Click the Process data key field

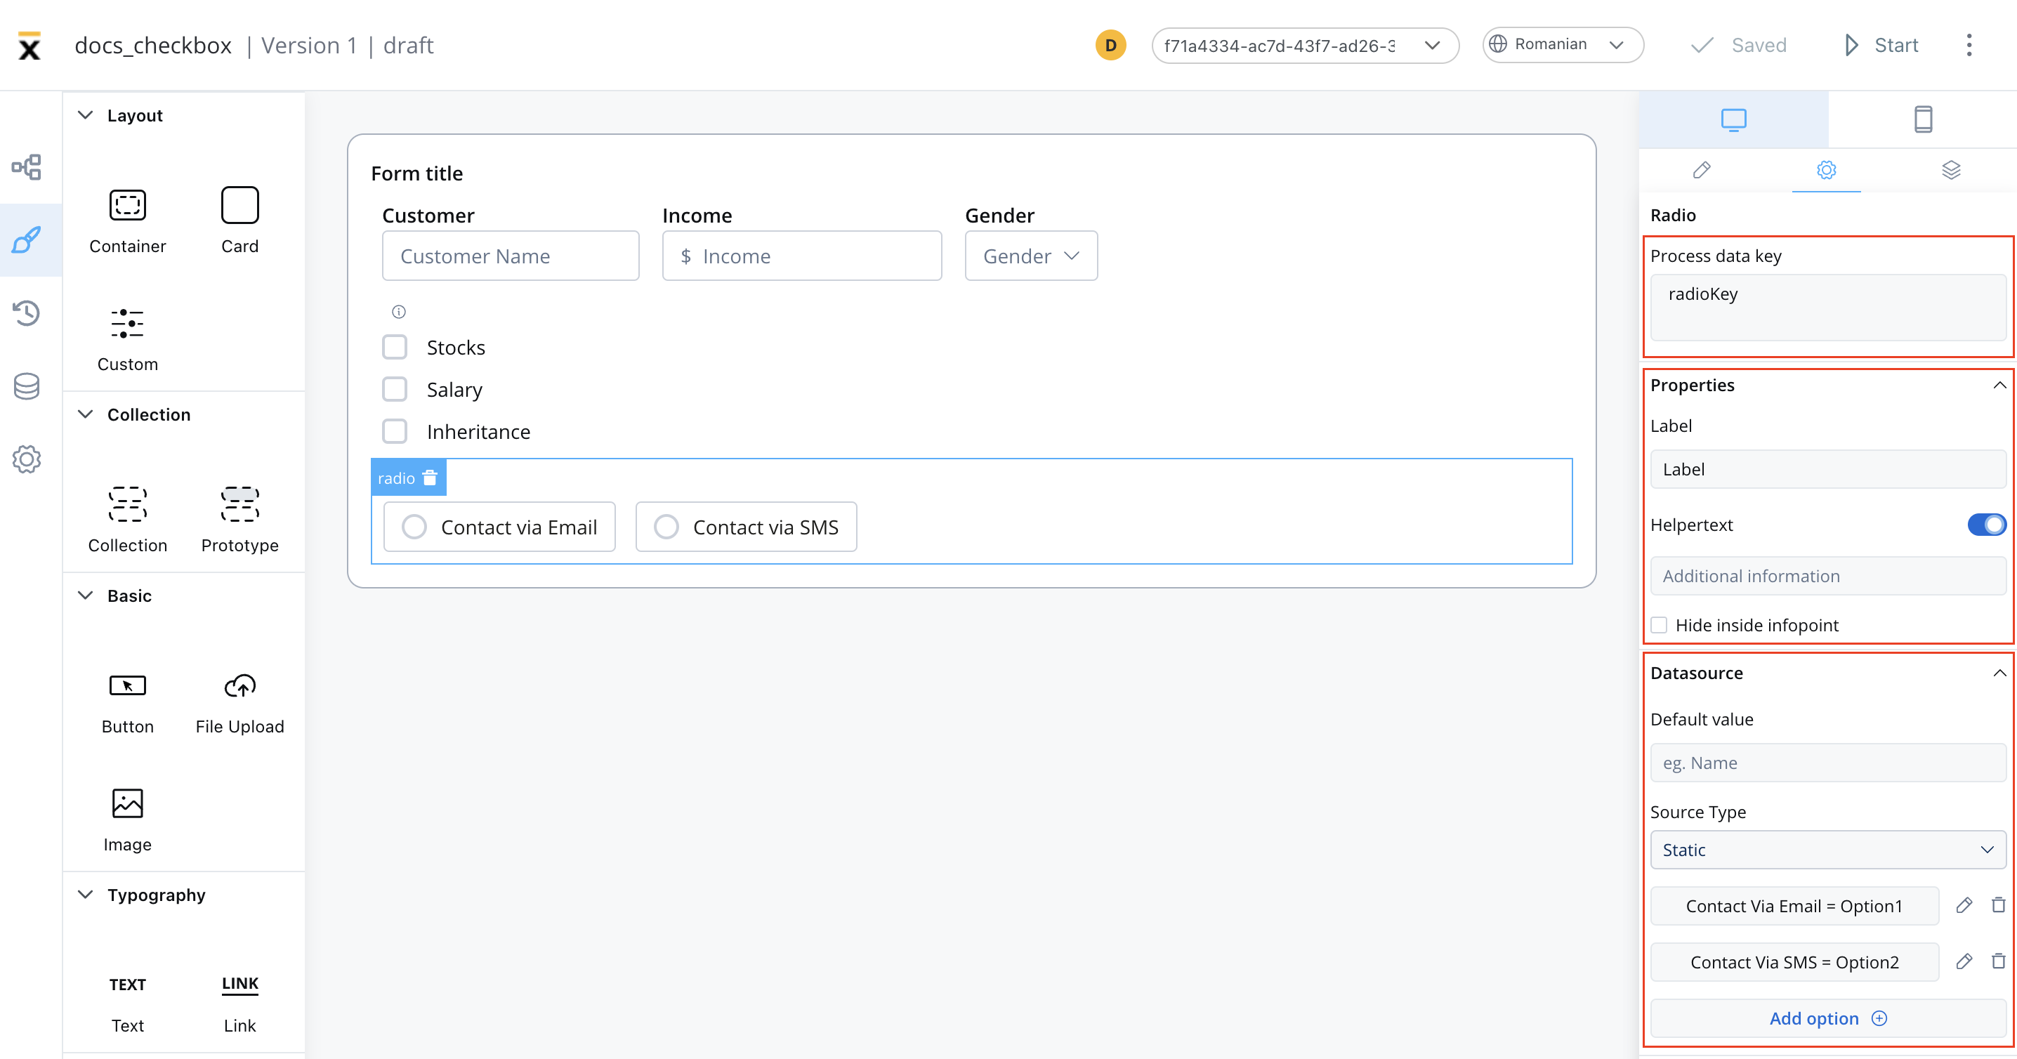(1827, 308)
